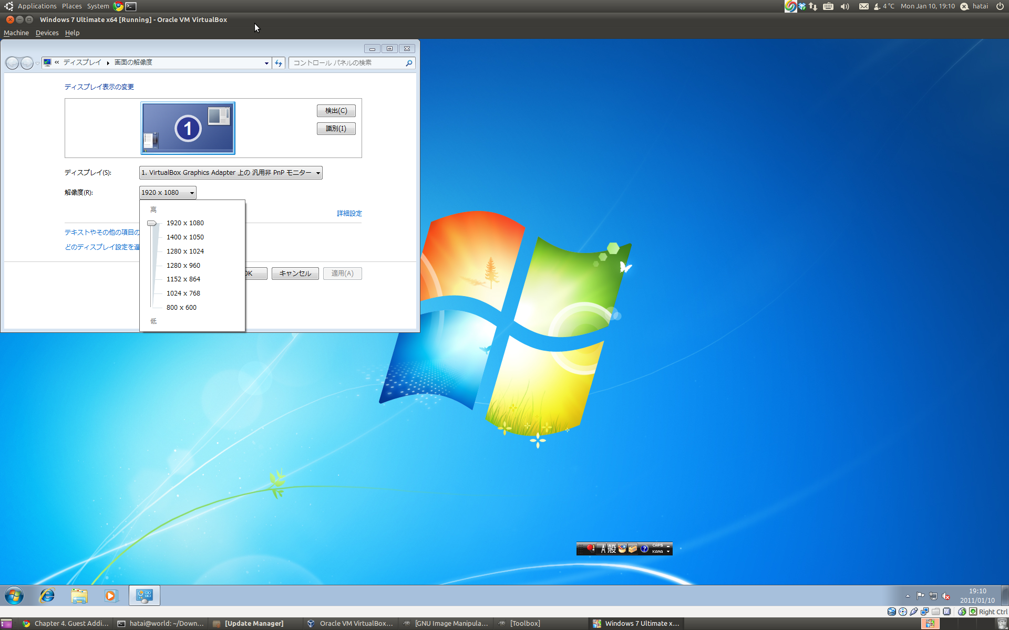Collapse resolution 1920 x 1080 dropdown
This screenshot has width=1009, height=630.
point(168,193)
